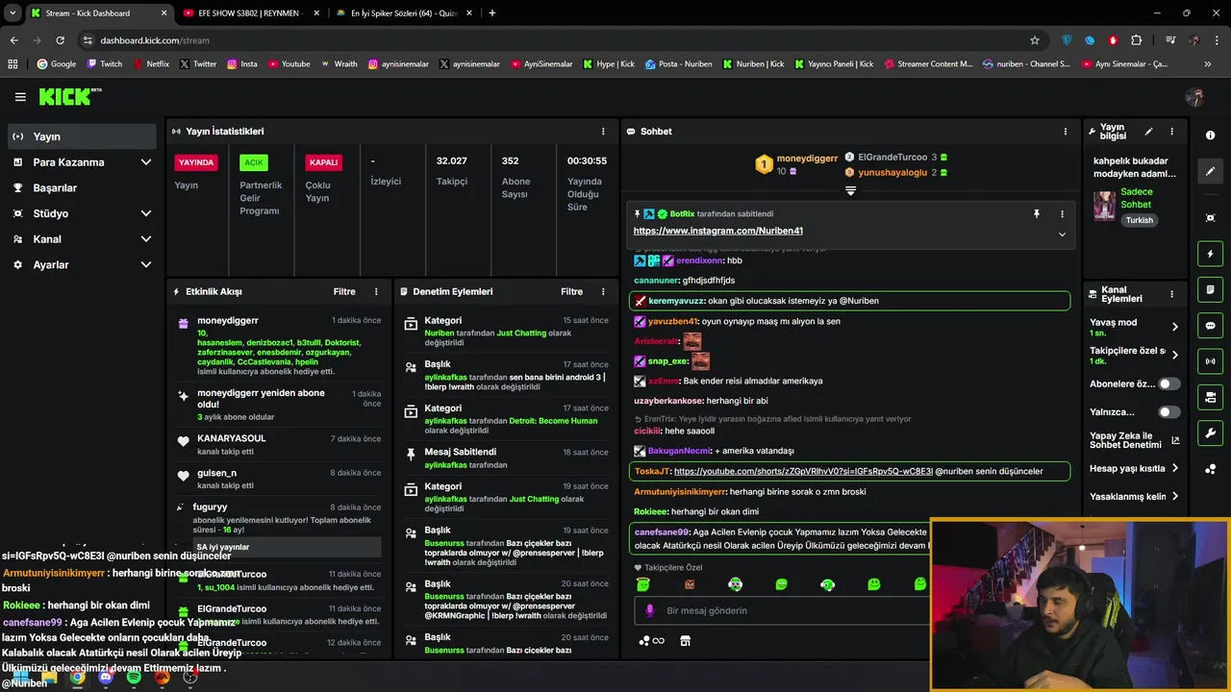Open Takipçilere özel settings arrow

click(x=1174, y=355)
